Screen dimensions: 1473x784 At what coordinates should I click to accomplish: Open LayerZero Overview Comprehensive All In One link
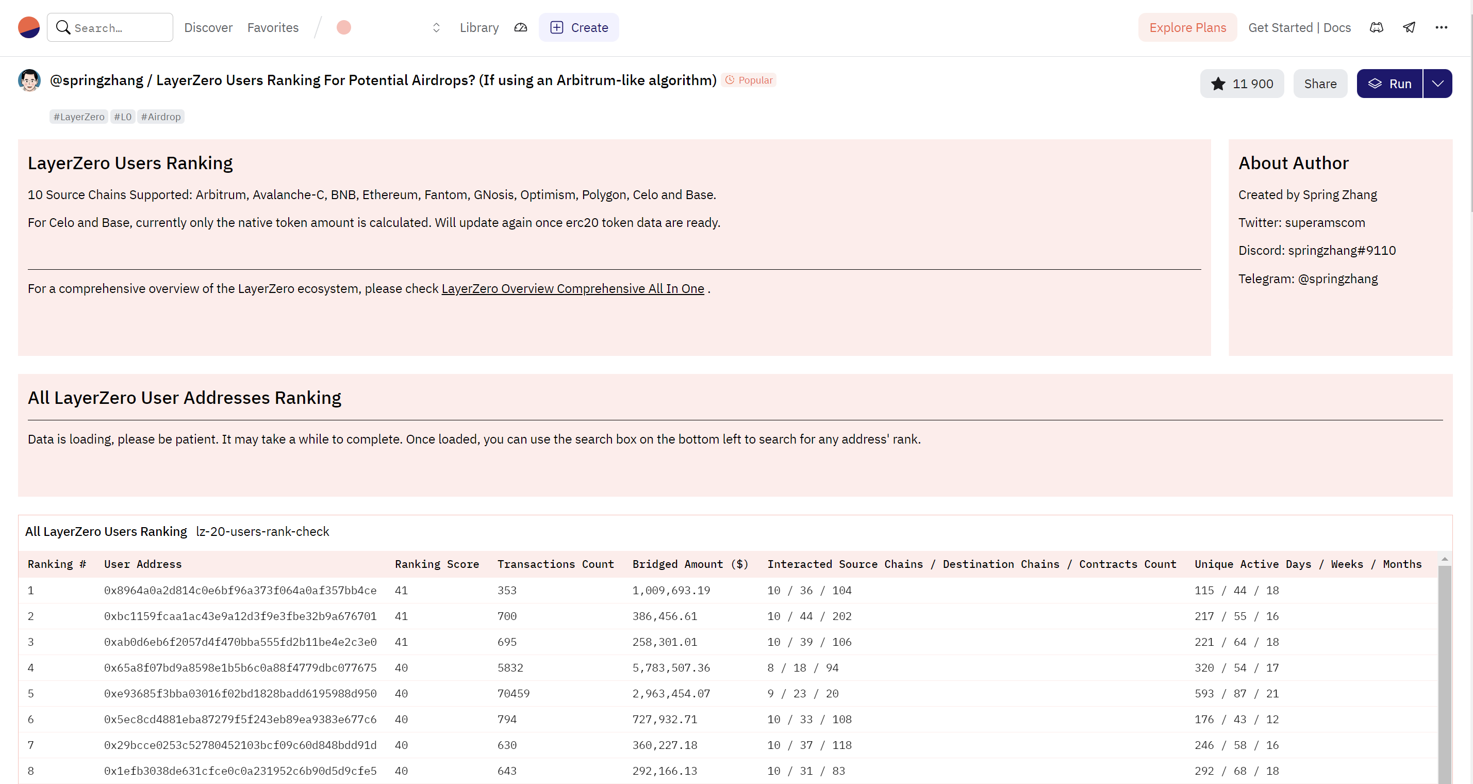[572, 289]
